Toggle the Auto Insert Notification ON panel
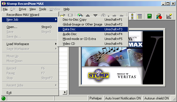Viewport: 177px width, 102px height. [x=123, y=98]
